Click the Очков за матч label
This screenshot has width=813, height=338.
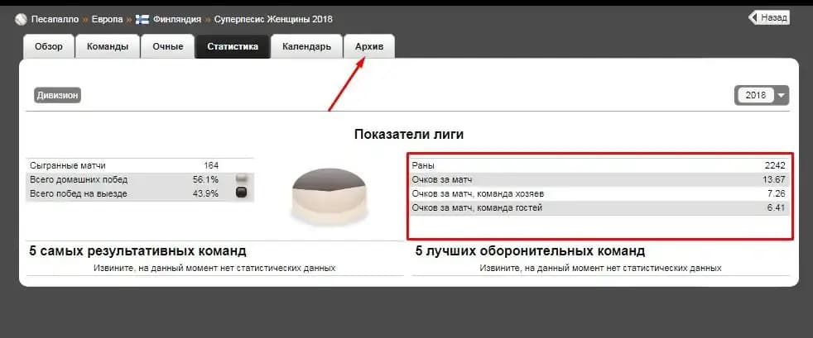[442, 179]
